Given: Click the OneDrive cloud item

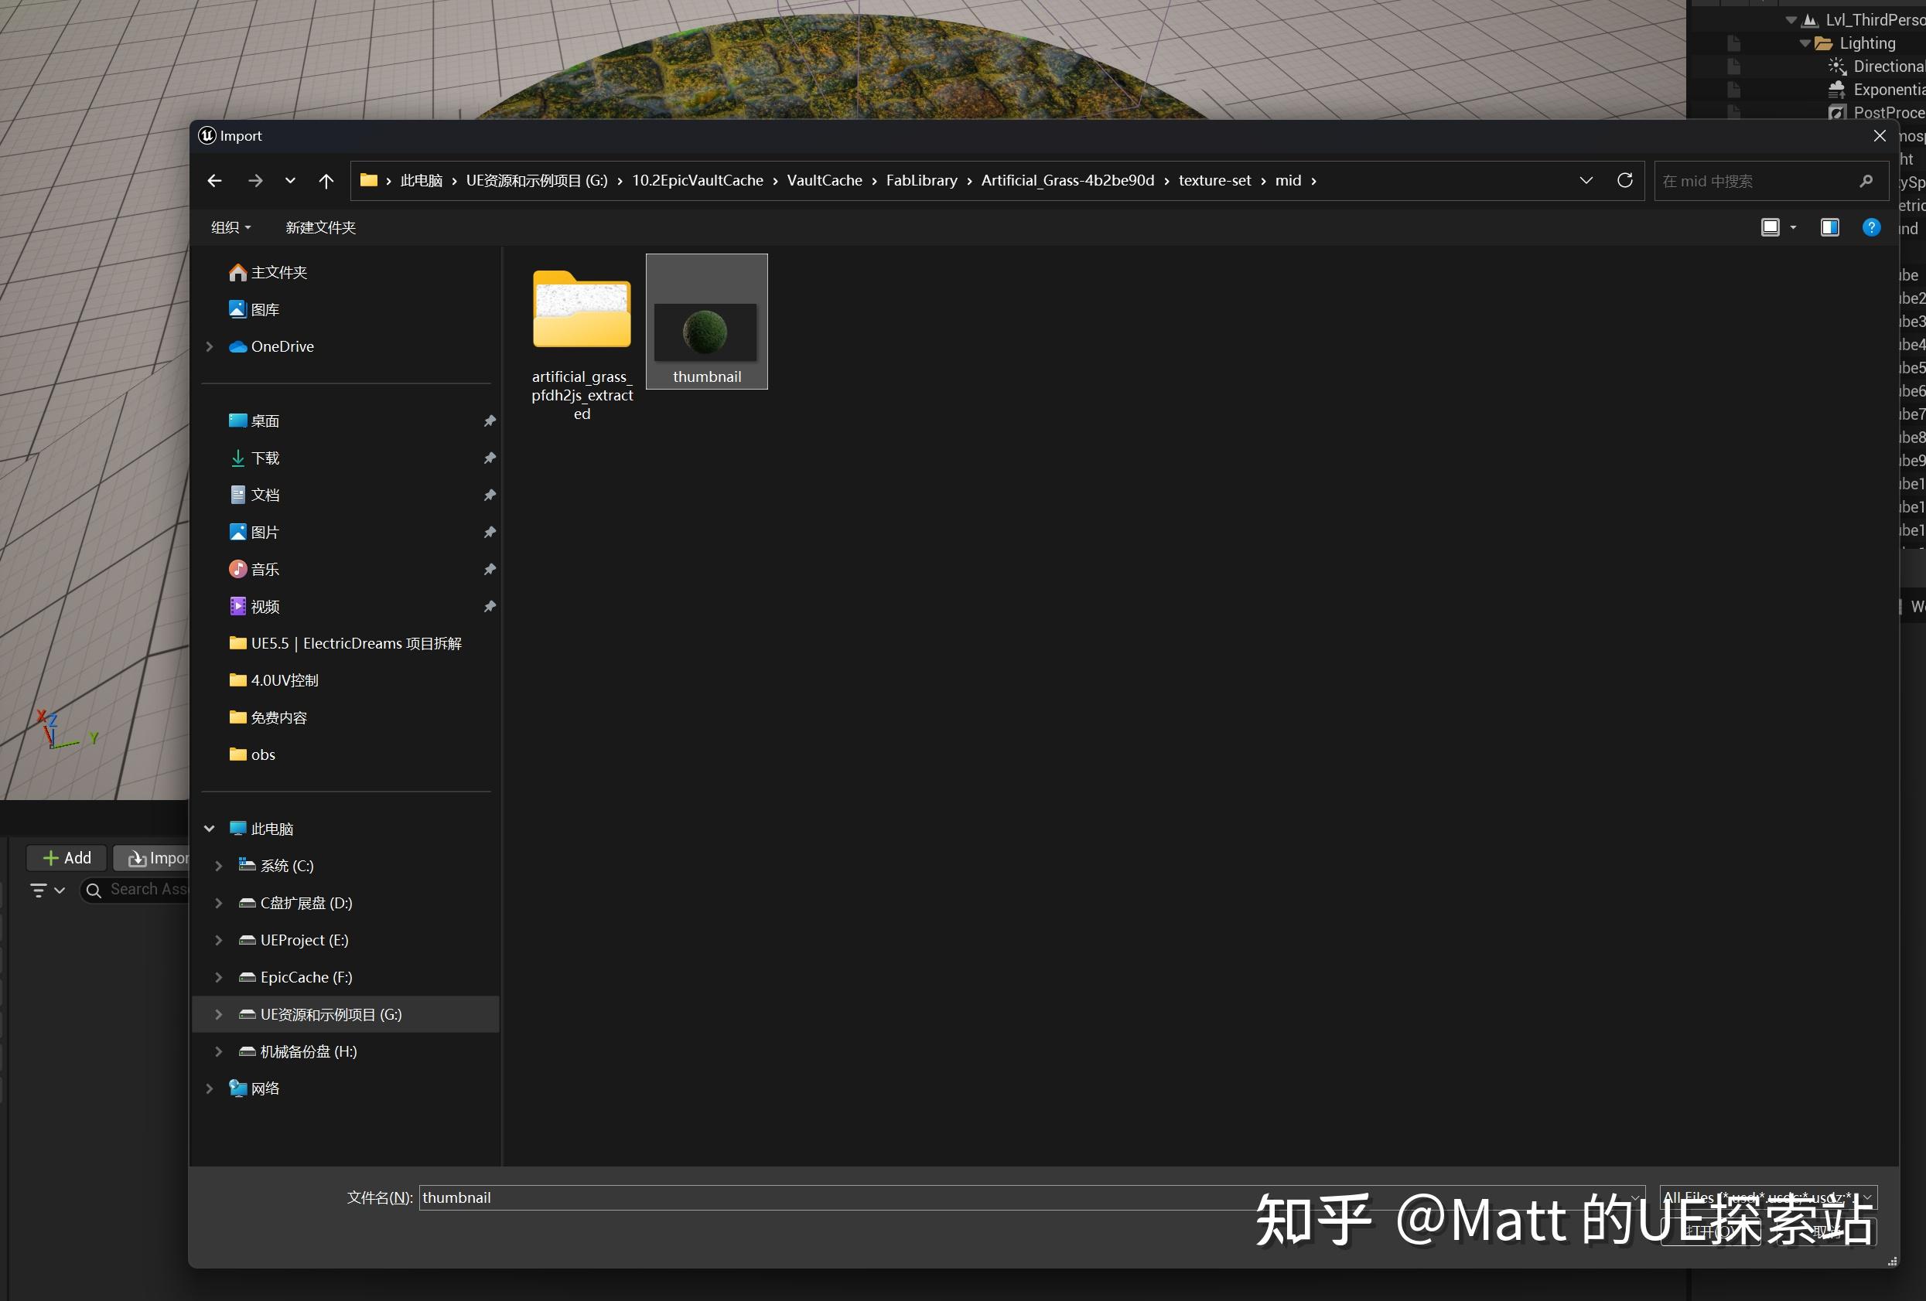Looking at the screenshot, I should (282, 346).
